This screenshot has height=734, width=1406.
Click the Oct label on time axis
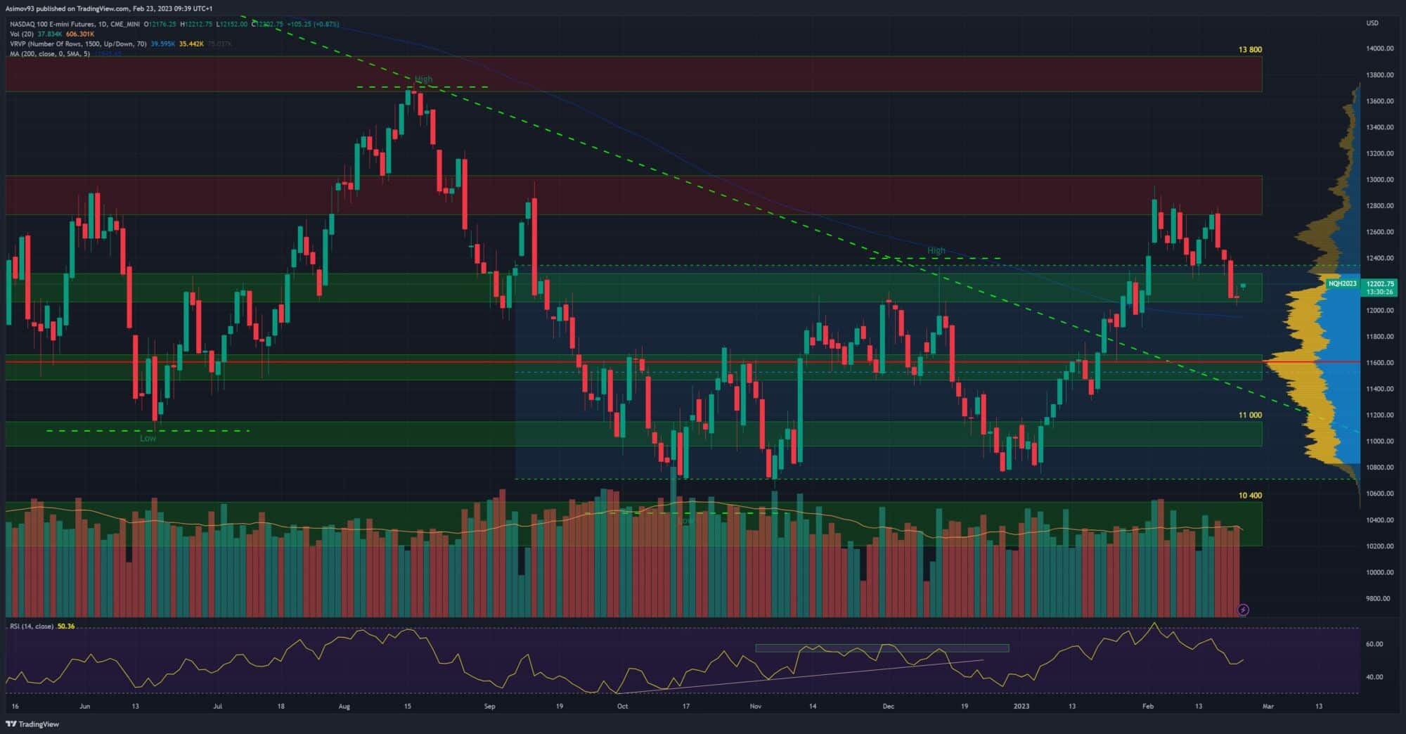pos(622,706)
